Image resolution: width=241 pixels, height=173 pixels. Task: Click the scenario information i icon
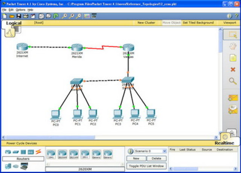coord(130,151)
